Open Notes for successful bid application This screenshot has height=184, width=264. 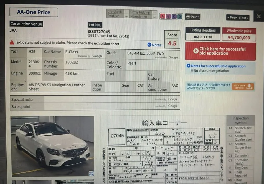tap(216, 66)
